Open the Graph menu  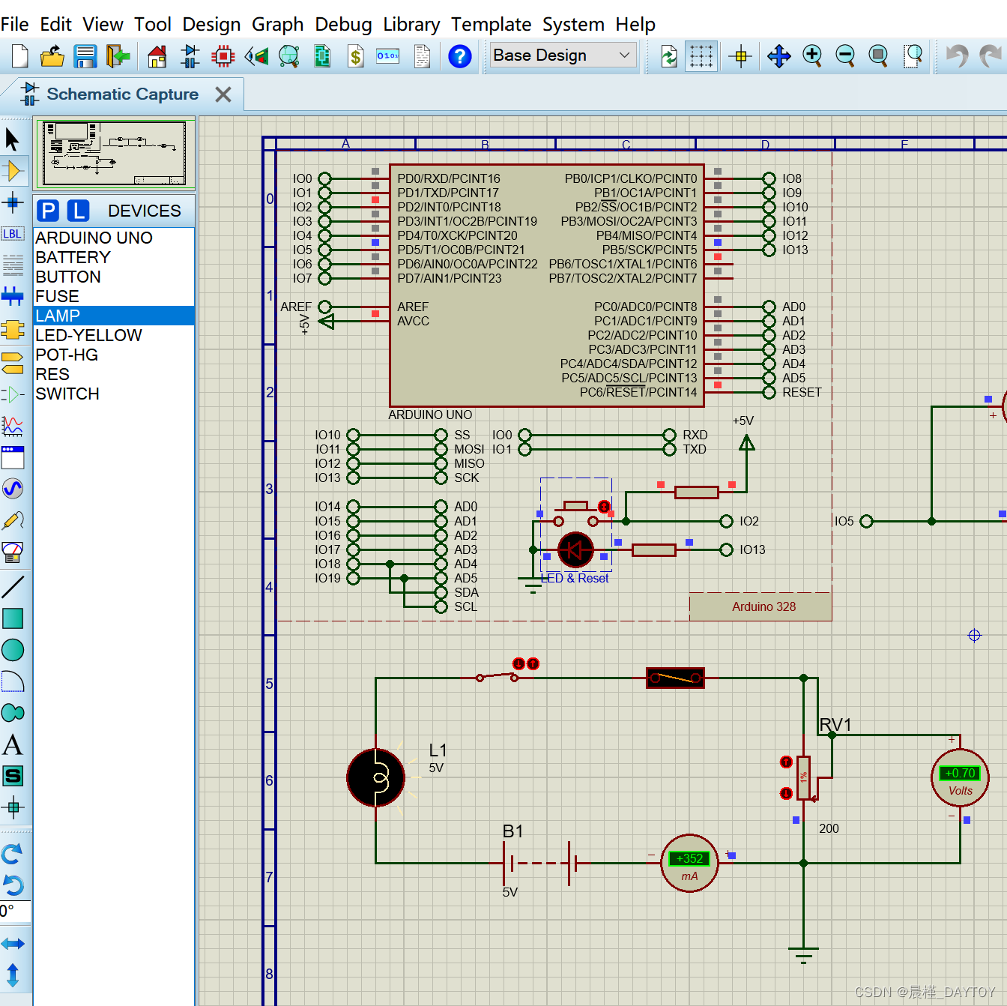277,24
